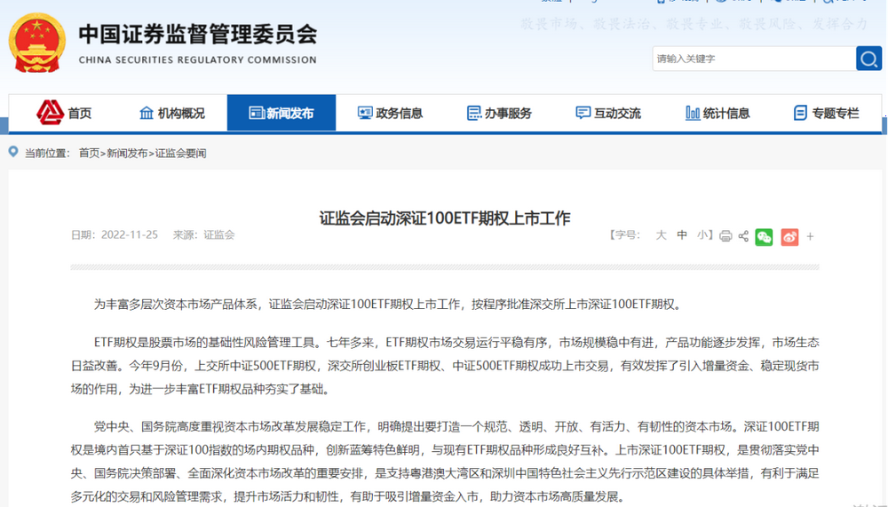Follow the 新闻发布 breadcrumb link
This screenshot has width=888, height=507.
tap(127, 153)
